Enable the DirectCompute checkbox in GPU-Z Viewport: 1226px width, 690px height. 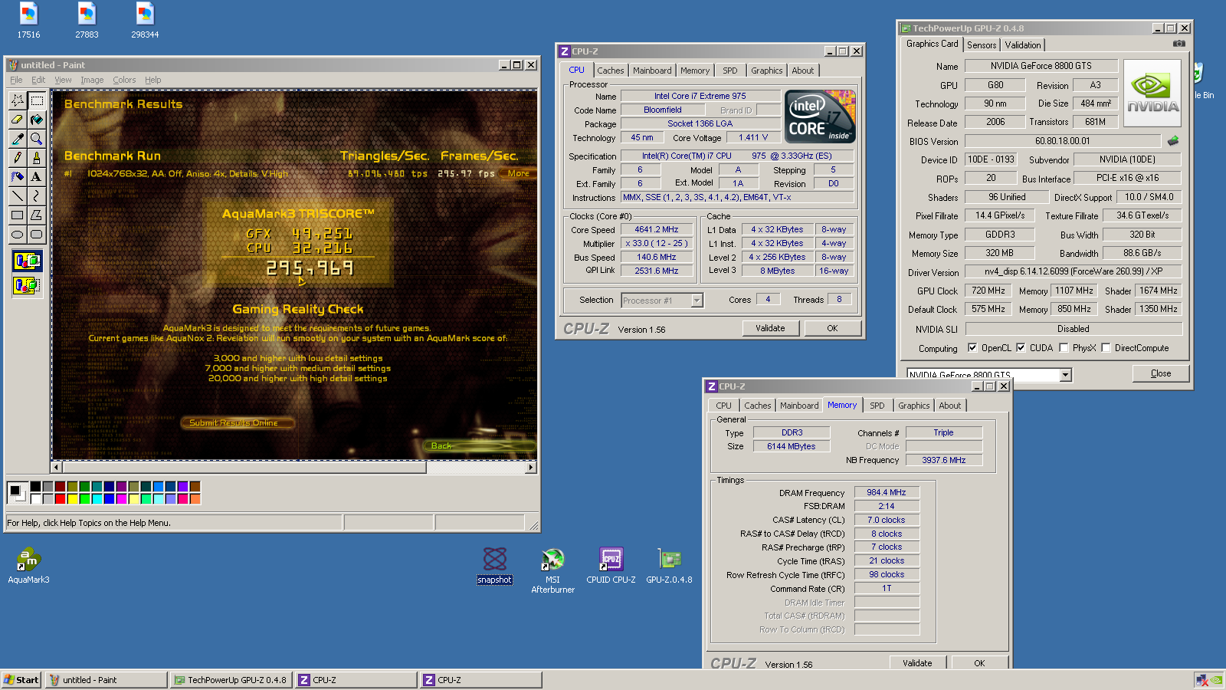(1106, 347)
